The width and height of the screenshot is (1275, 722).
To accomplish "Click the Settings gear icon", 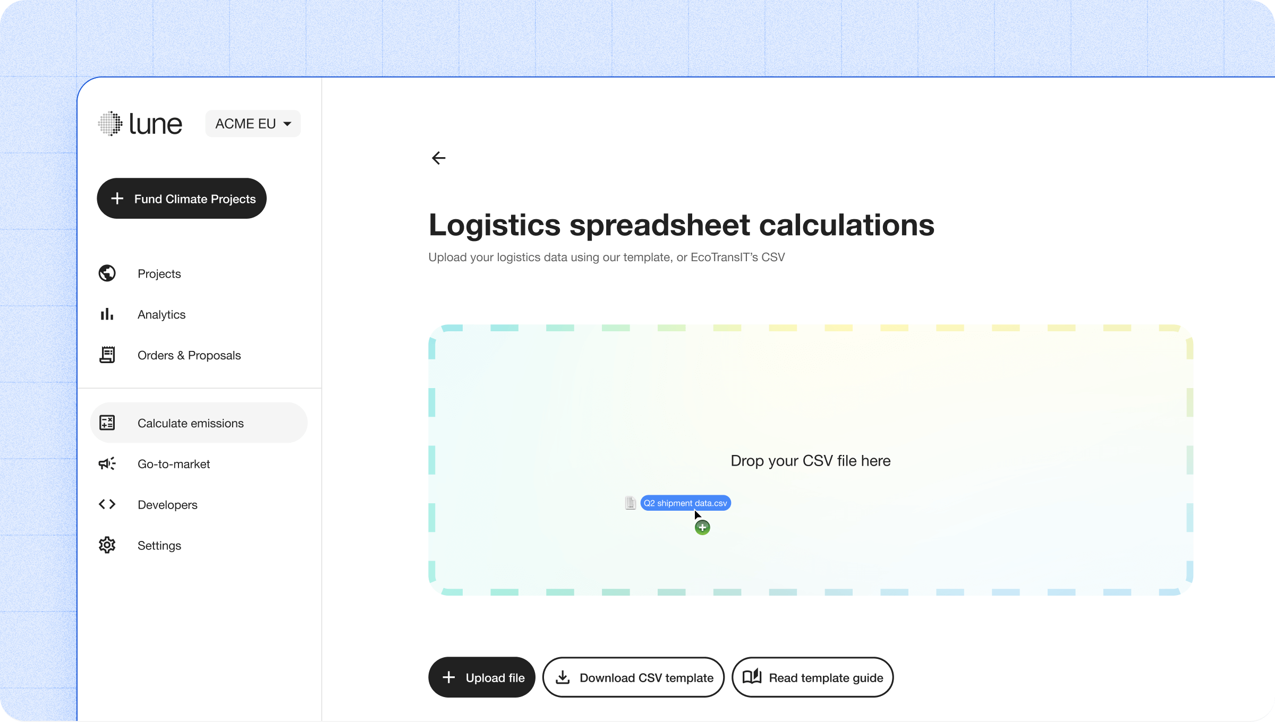I will 107,545.
